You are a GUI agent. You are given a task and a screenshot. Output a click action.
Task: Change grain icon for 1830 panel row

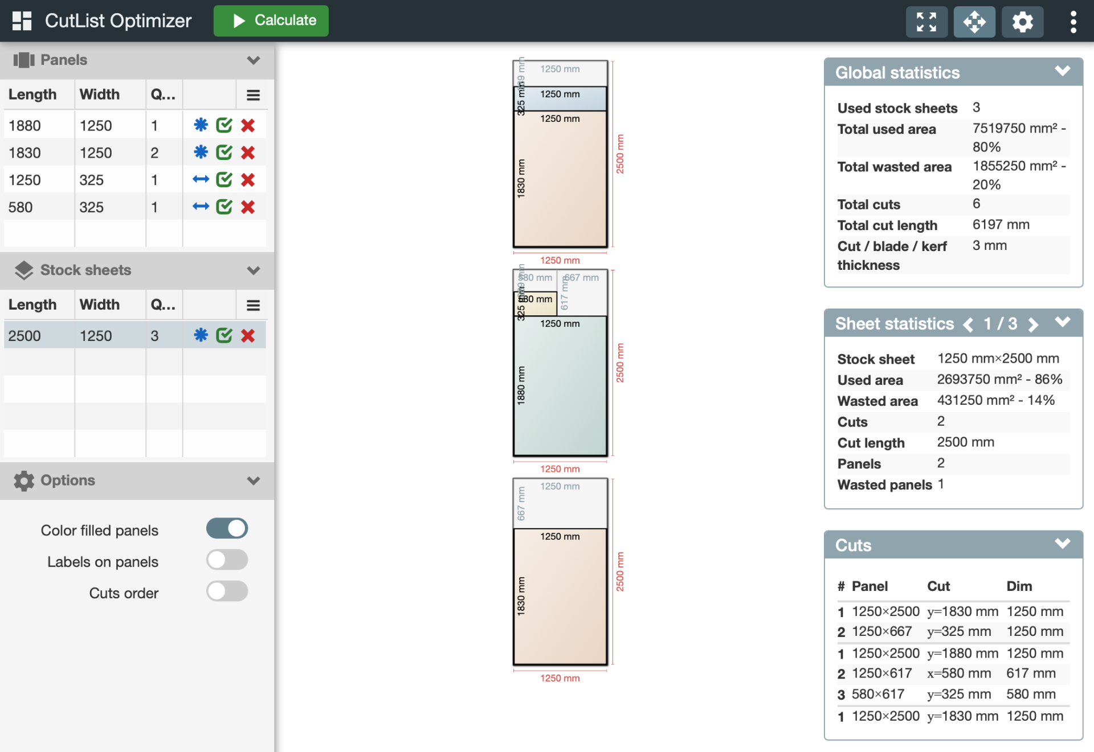[201, 153]
